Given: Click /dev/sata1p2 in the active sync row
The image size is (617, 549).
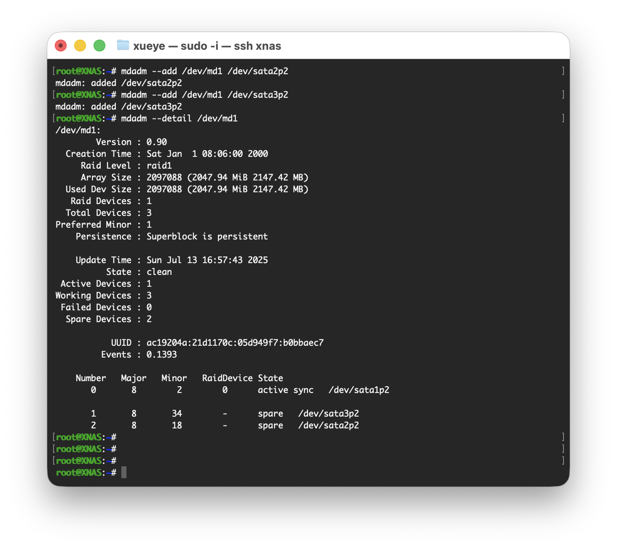Looking at the screenshot, I should [x=359, y=390].
